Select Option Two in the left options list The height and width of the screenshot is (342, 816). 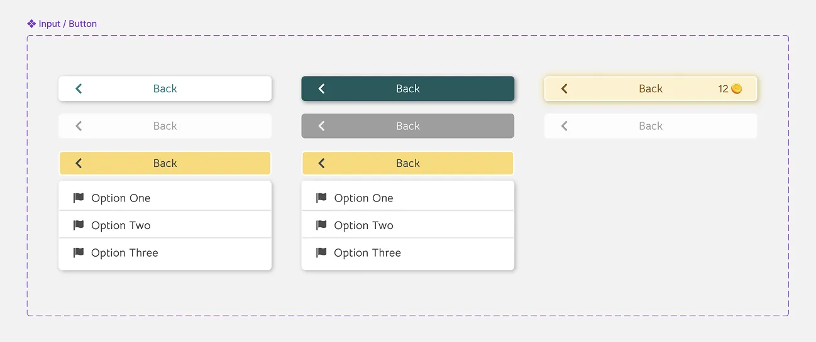121,225
